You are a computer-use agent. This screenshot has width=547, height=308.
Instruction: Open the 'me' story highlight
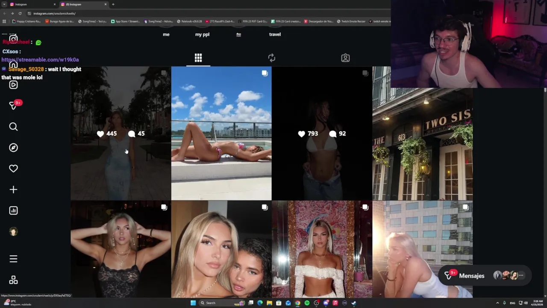[166, 34]
